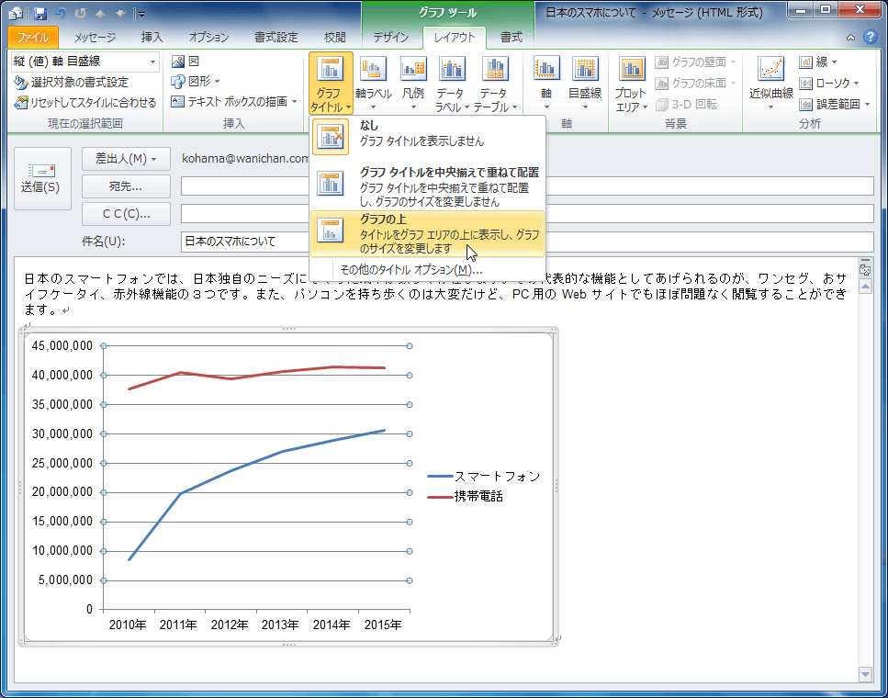Switch to the 書式設定 tab
This screenshot has height=698, width=888.
point(275,38)
